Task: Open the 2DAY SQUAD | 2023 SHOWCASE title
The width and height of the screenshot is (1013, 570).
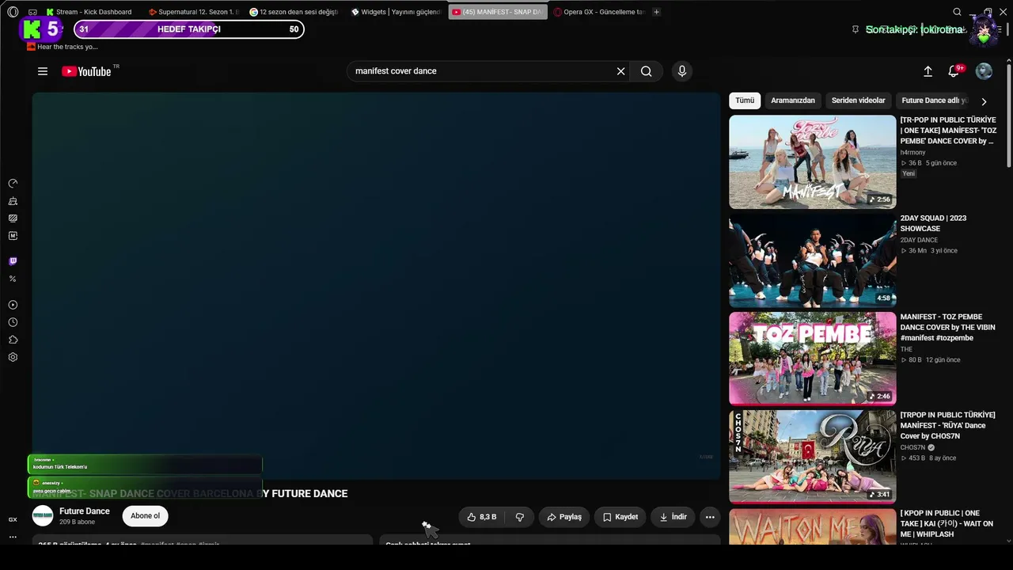Action: (933, 223)
